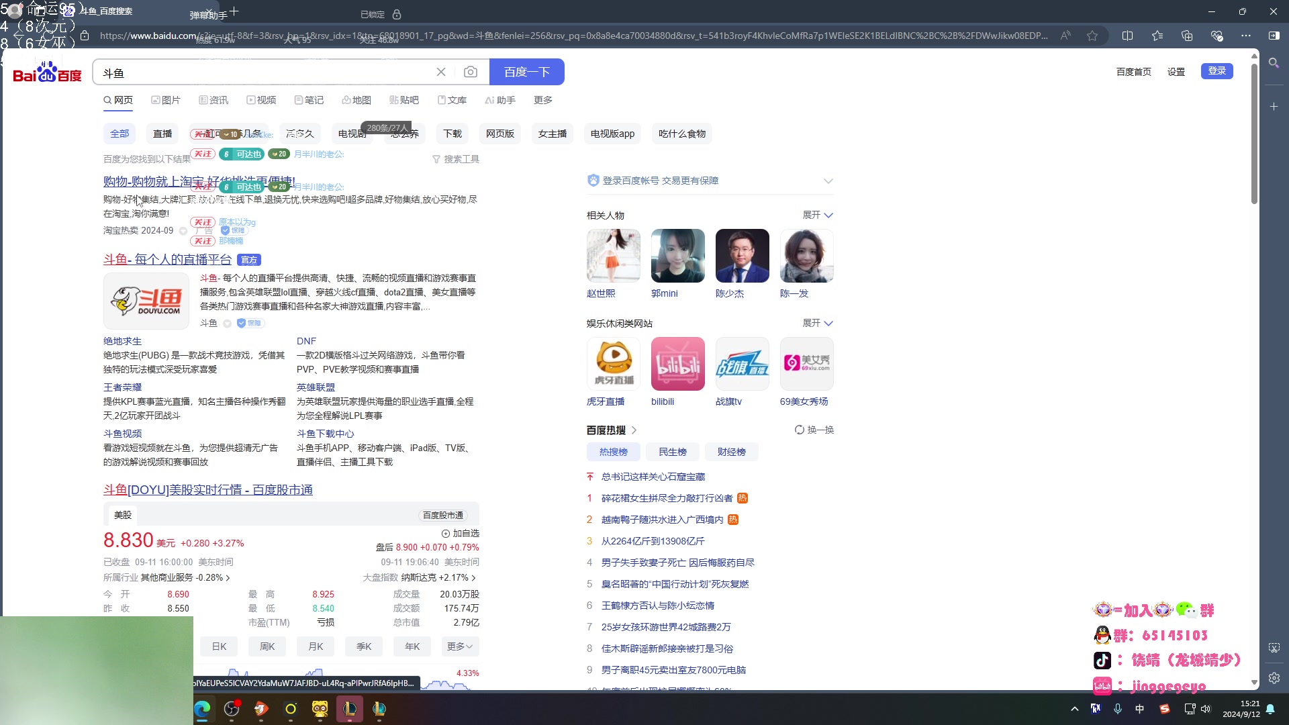Switch to 文库 search tab

click(452, 100)
